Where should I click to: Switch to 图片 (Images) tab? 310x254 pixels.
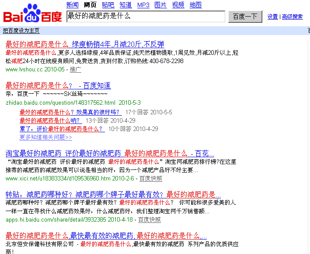tap(160, 5)
